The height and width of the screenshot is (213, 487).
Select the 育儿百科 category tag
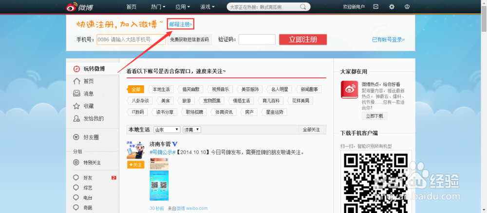tap(271, 100)
